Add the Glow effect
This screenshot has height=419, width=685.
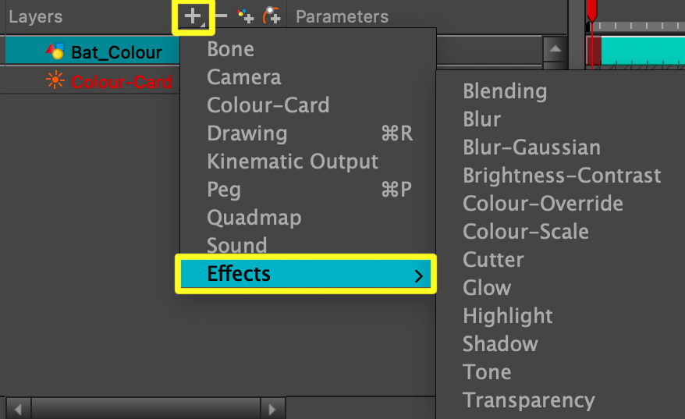pyautogui.click(x=487, y=288)
